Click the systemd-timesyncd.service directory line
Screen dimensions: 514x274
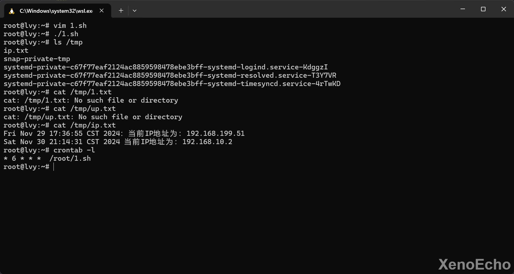172,84
